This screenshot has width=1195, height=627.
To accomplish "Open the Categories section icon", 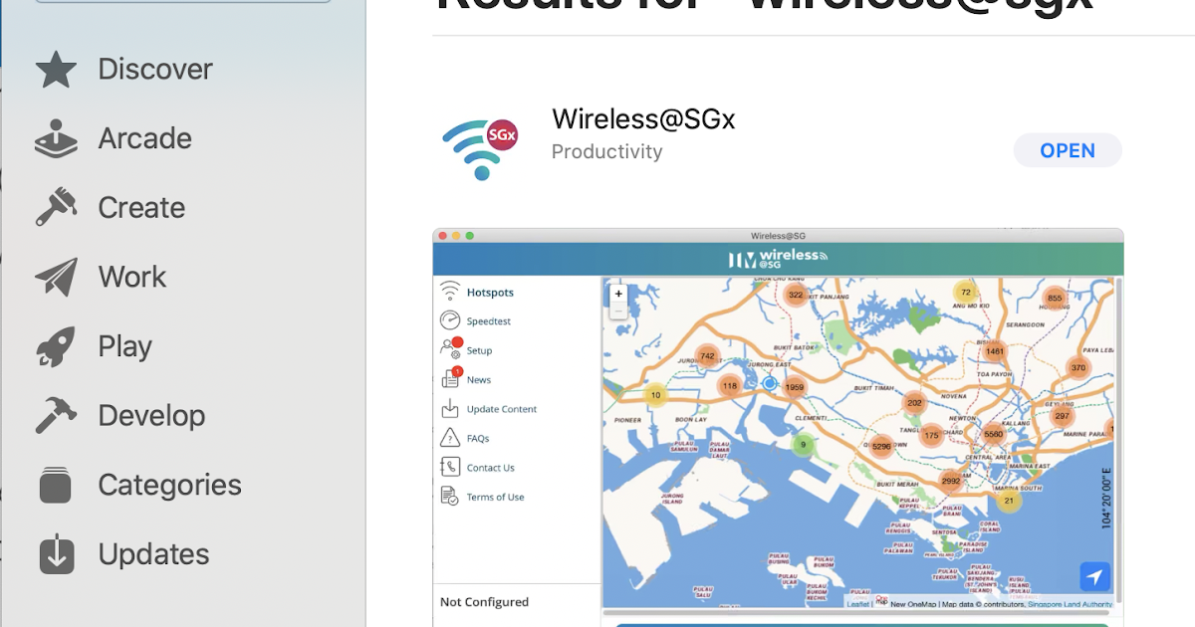I will coord(56,485).
